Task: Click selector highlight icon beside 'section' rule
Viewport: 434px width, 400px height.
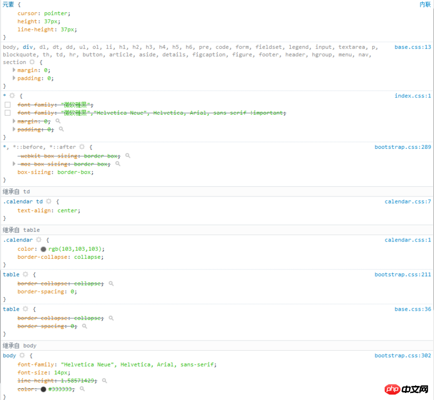Action: point(32,62)
